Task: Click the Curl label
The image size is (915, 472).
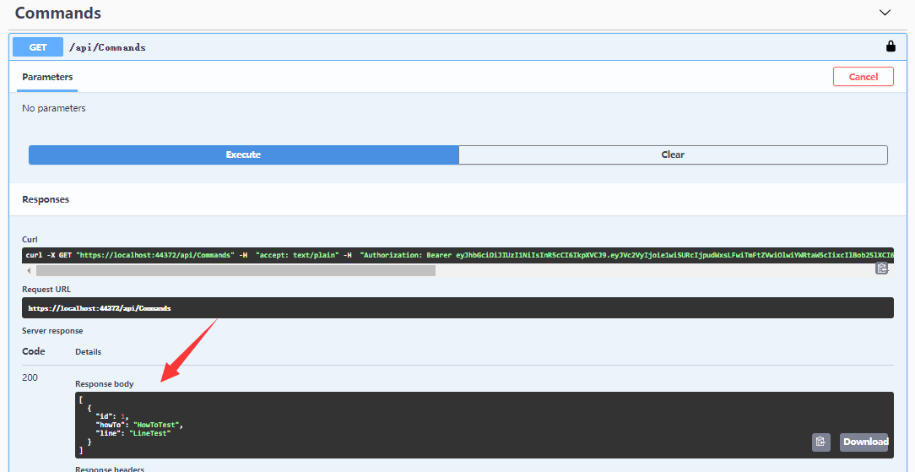Action: 30,240
